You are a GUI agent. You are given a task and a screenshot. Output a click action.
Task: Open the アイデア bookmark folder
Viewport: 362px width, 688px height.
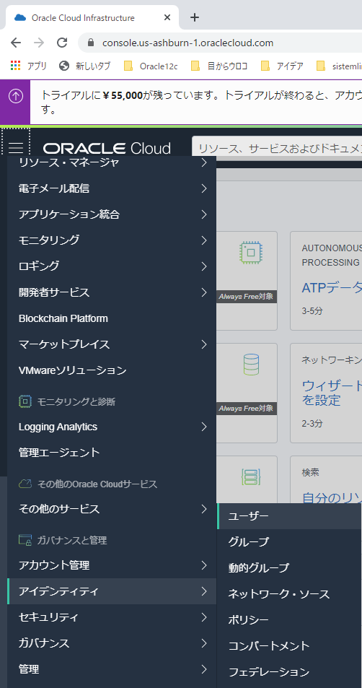(282, 66)
